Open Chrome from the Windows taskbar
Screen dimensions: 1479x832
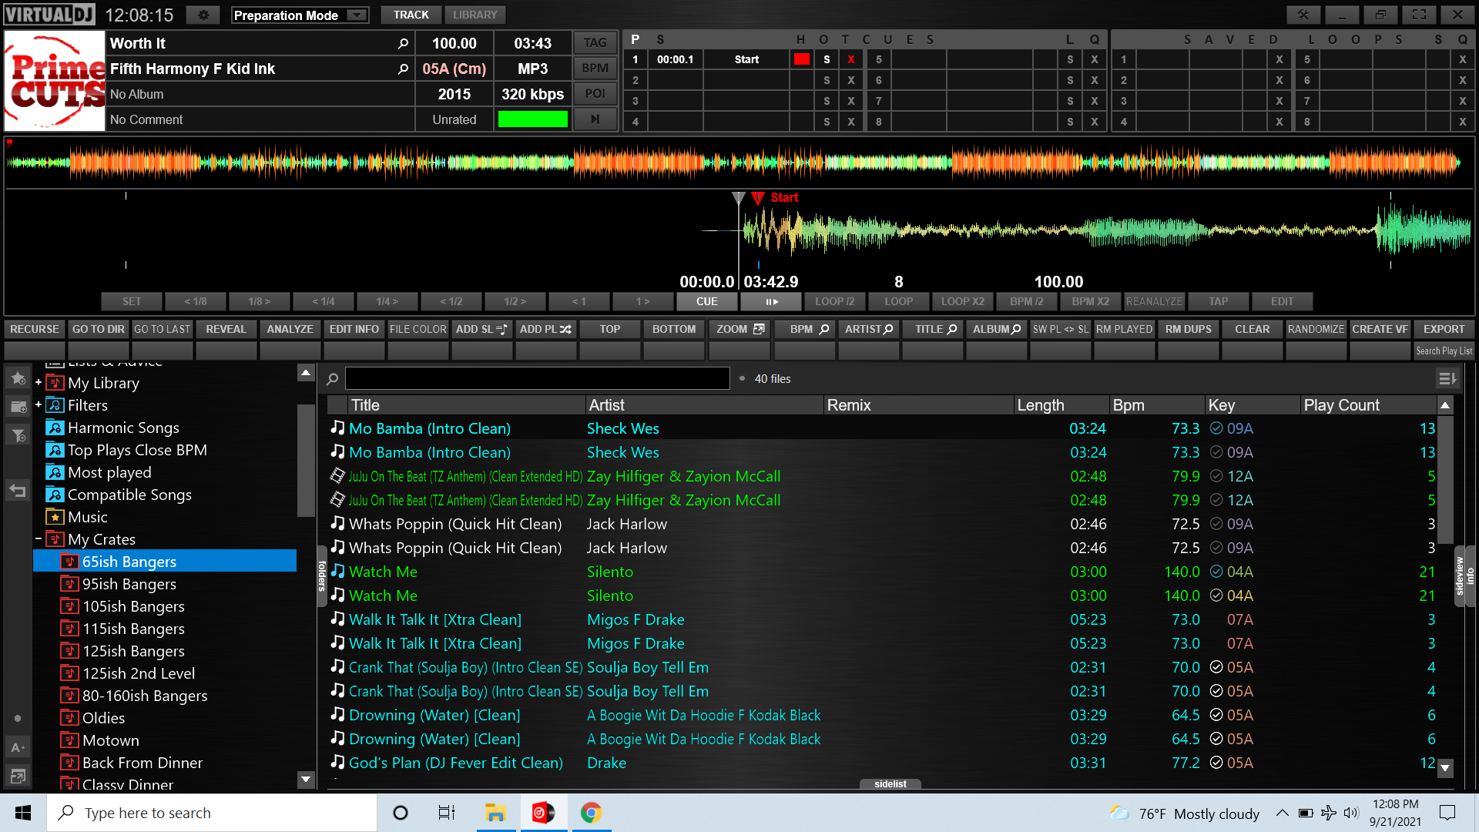click(x=591, y=813)
